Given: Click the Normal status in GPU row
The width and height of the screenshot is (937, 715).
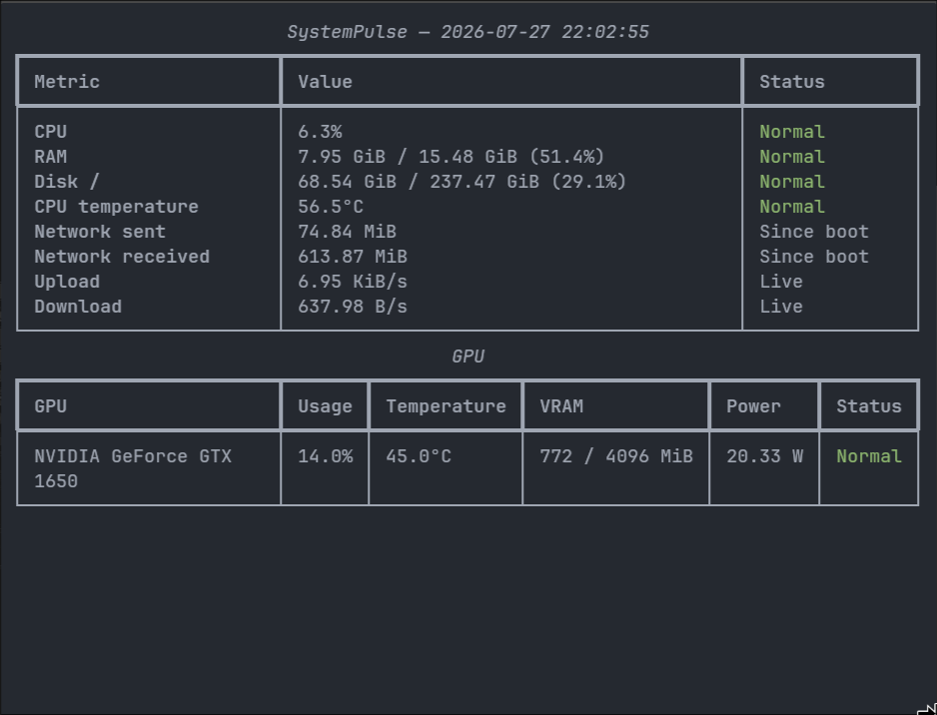Looking at the screenshot, I should point(869,456).
